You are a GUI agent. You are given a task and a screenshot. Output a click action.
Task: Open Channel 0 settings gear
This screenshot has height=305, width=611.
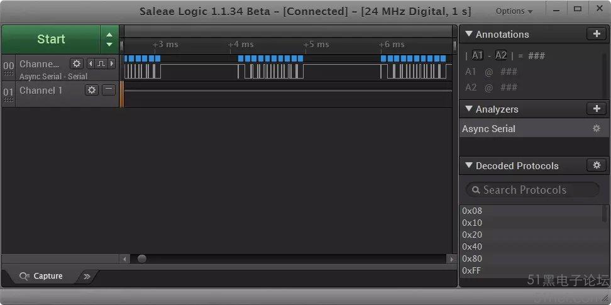point(77,64)
